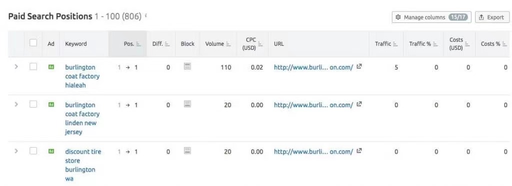This screenshot has width=512, height=186.
Task: Export the paid search positions table
Action: tap(492, 17)
